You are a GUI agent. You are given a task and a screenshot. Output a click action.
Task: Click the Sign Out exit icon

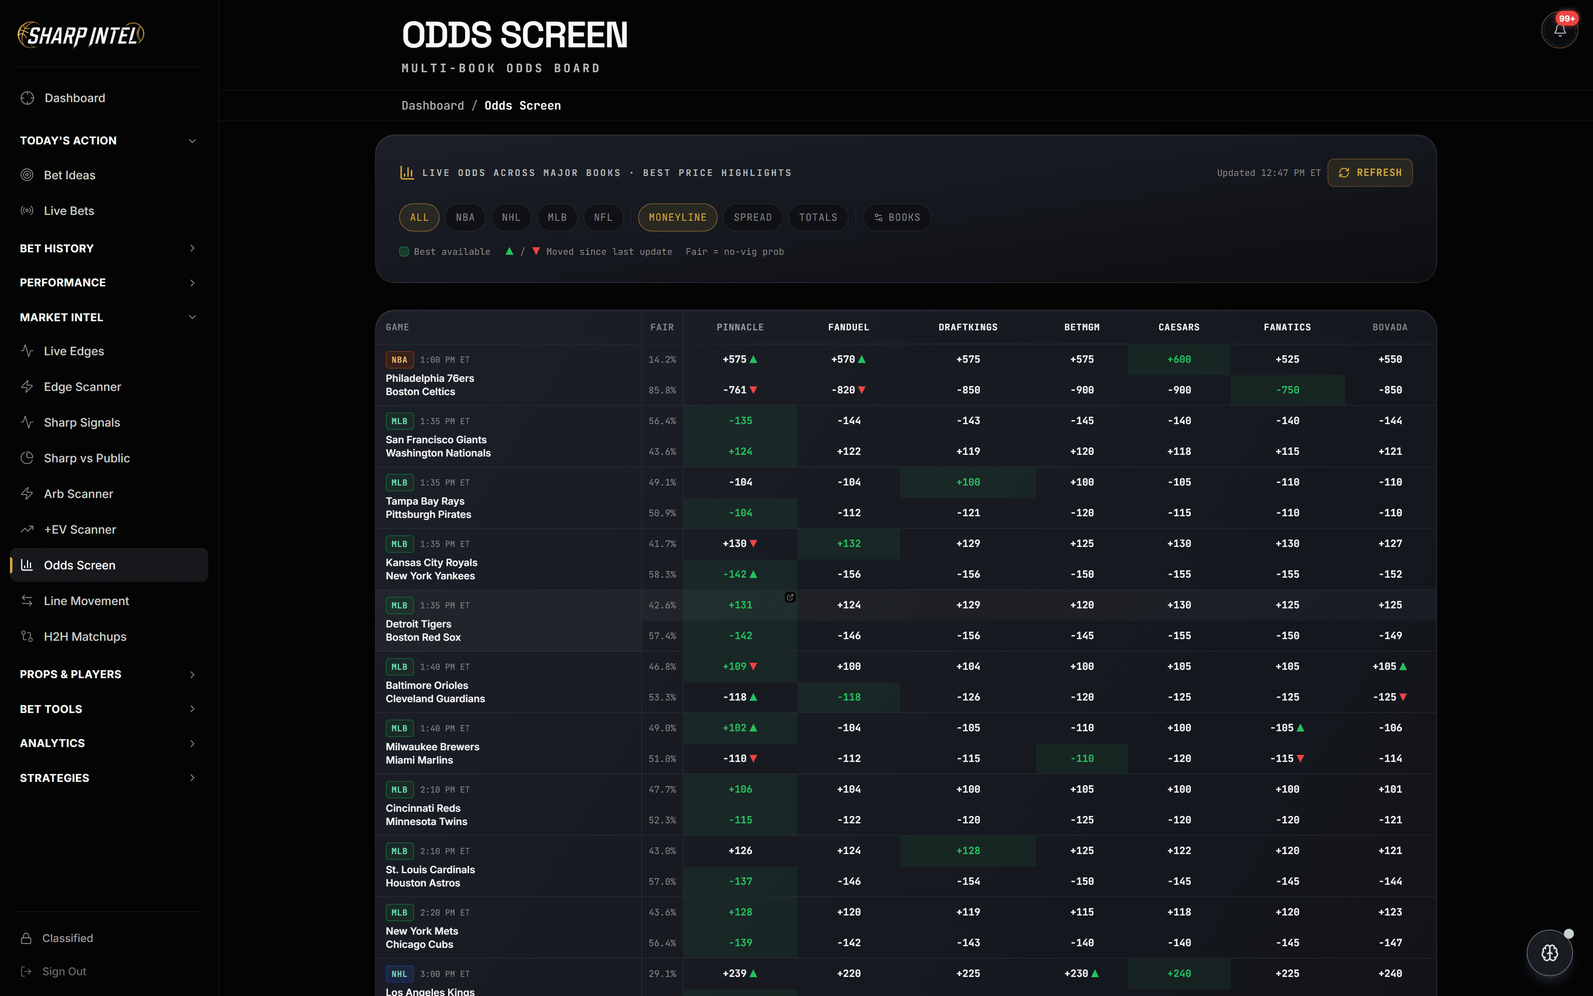tap(26, 972)
